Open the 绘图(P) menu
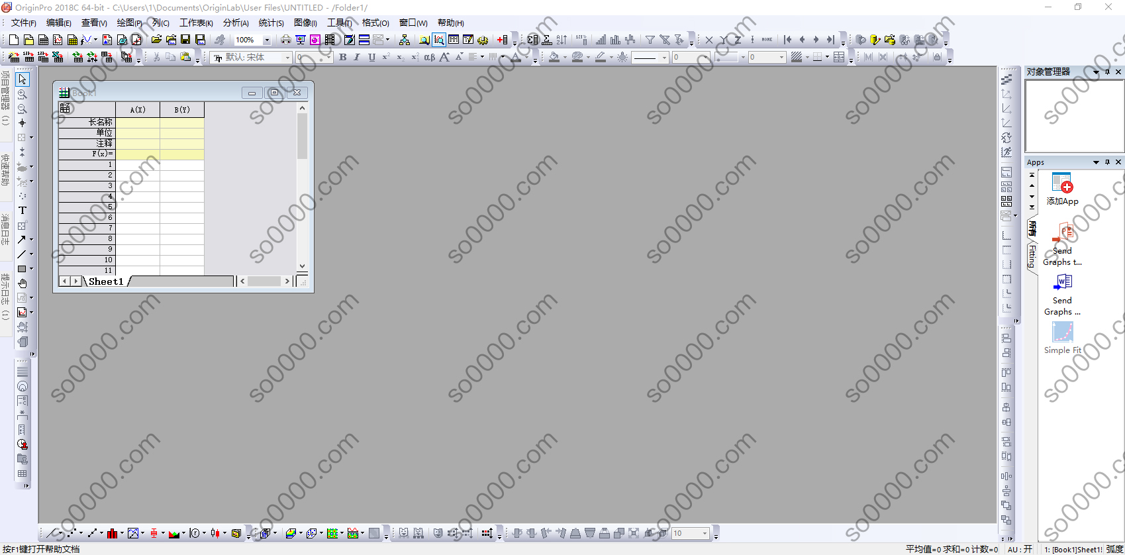Viewport: 1125px width, 555px height. pos(129,23)
